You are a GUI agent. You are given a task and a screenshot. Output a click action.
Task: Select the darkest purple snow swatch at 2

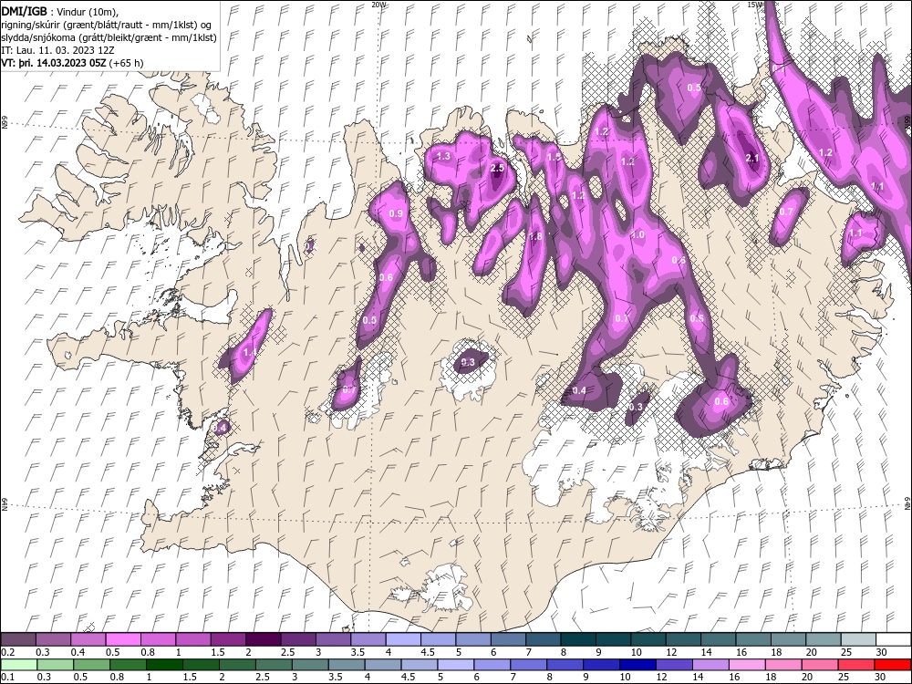(263, 640)
